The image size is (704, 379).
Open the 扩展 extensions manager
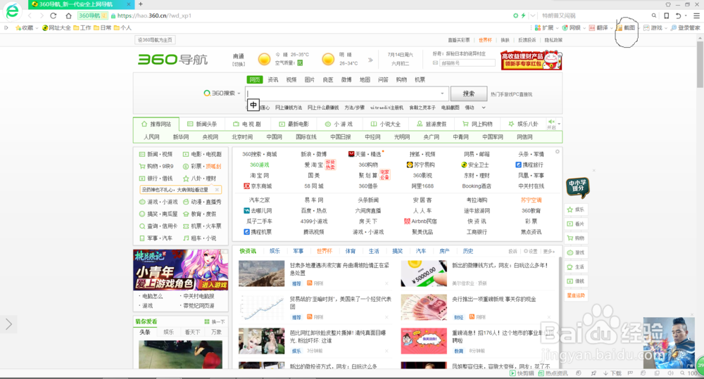click(544, 28)
